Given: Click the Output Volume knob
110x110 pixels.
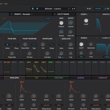Looking at the screenshot, I should click(71, 23).
